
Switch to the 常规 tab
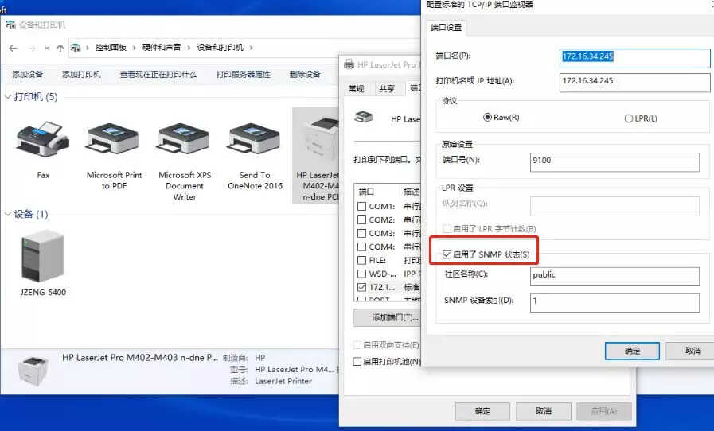point(356,89)
